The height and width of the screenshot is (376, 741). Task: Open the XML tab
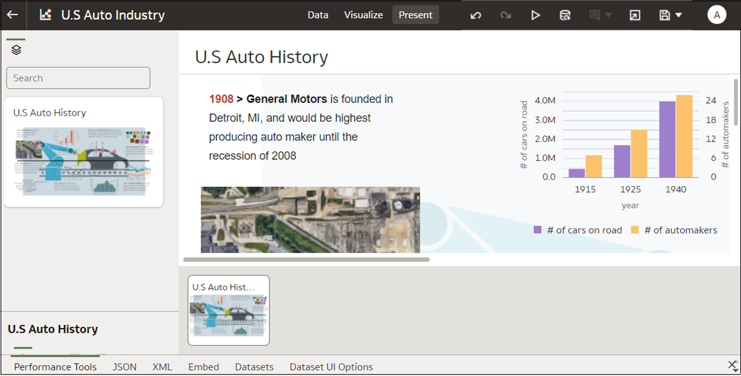(x=162, y=367)
